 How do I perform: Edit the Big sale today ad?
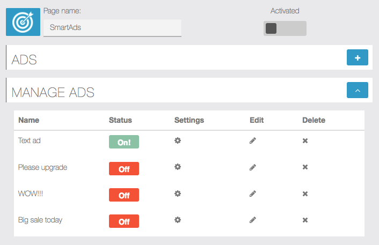[x=253, y=220]
